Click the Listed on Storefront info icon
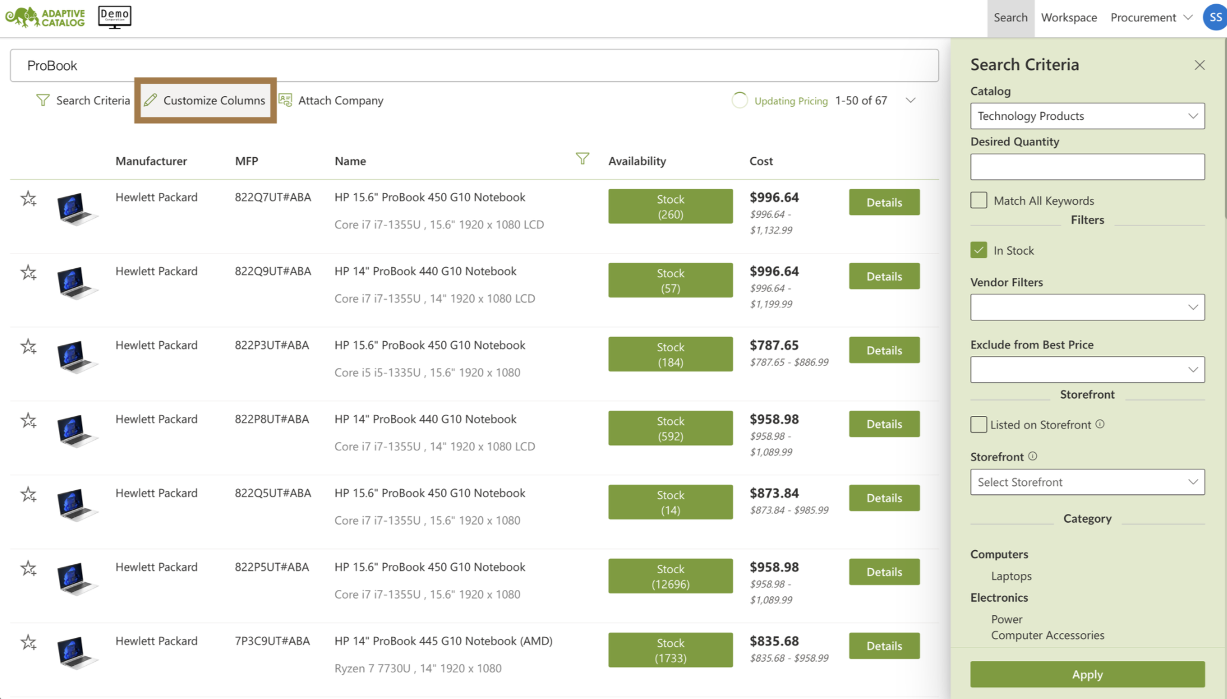 coord(1100,424)
